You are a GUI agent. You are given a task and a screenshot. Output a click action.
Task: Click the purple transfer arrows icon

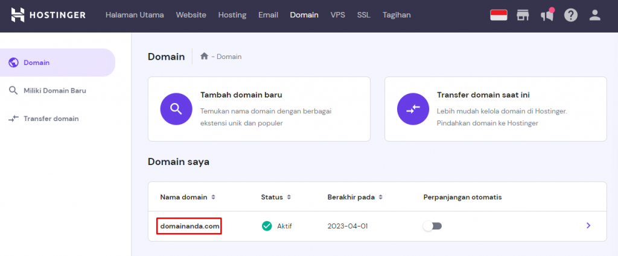point(413,109)
